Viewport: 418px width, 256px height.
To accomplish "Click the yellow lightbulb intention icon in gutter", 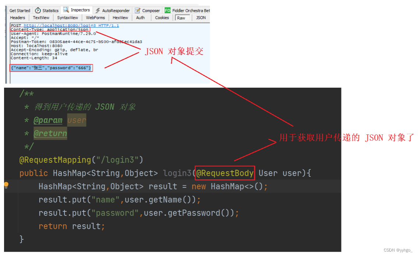I will (6, 185).
